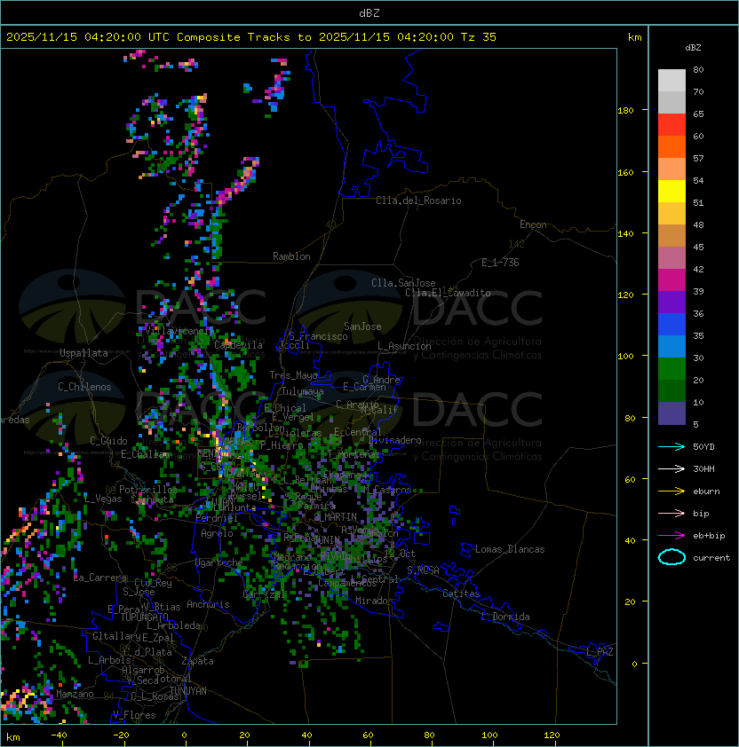Click the 'Clla.del_Rosario' map label
Image resolution: width=739 pixels, height=747 pixels.
tap(418, 201)
